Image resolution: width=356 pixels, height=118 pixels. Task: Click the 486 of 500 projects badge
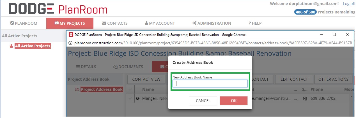tap(305, 12)
